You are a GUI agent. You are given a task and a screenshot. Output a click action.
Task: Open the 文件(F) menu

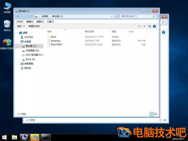click(x=20, y=21)
